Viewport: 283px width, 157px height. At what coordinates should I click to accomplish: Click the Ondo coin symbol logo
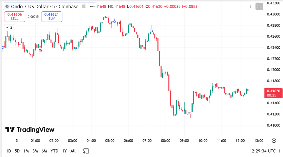coord(7,6)
